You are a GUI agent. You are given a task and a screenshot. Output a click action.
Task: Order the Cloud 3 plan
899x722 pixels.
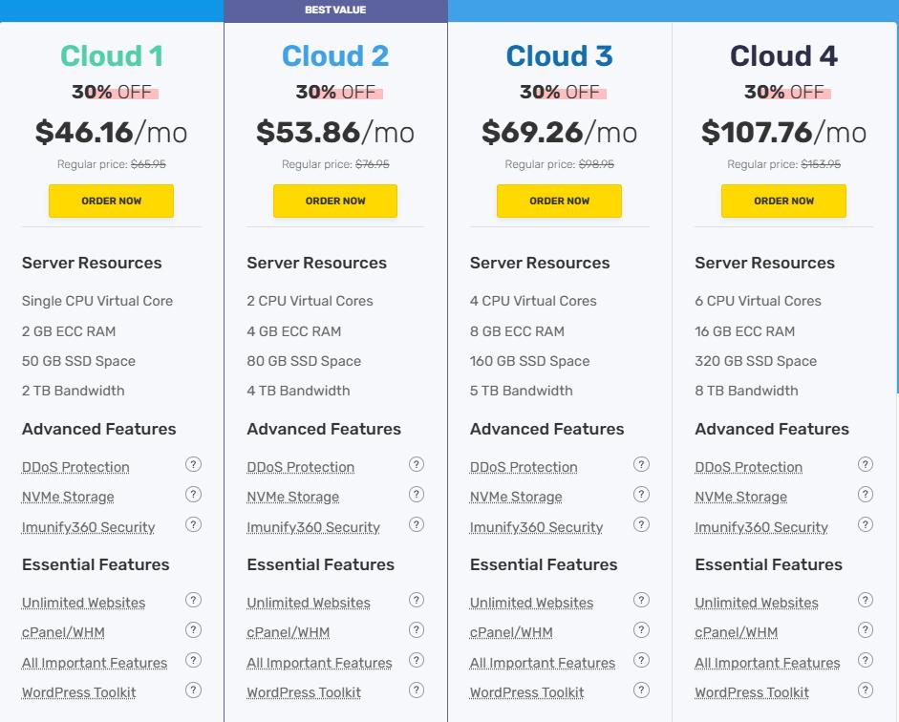click(559, 202)
